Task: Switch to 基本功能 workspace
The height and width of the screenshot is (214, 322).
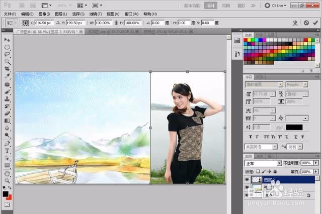Action: (x=192, y=6)
